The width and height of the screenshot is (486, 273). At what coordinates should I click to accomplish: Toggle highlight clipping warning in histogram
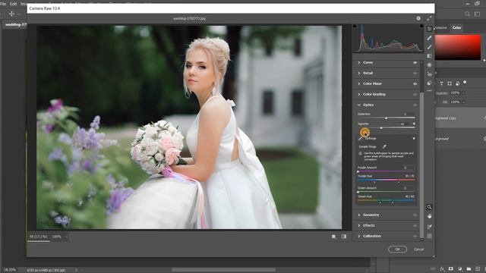click(x=421, y=27)
